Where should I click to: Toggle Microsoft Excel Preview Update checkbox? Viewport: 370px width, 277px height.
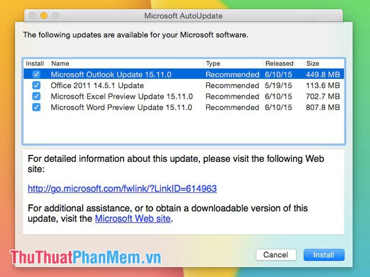pyautogui.click(x=36, y=96)
